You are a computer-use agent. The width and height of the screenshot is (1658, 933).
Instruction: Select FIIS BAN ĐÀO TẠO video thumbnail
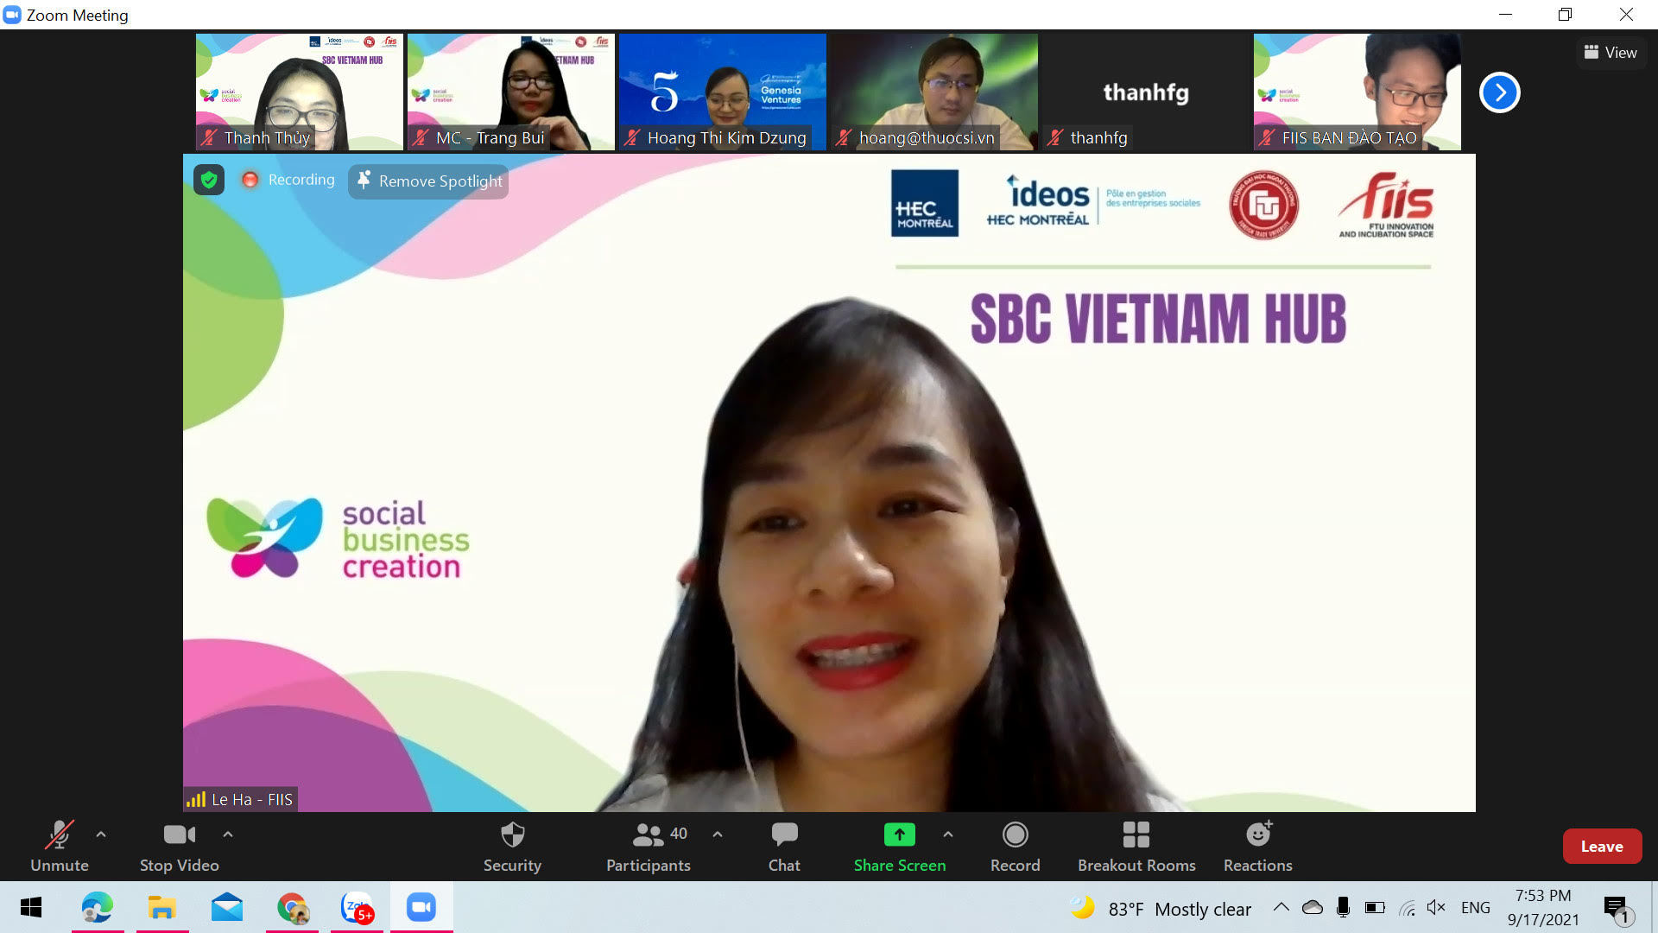[x=1357, y=92]
